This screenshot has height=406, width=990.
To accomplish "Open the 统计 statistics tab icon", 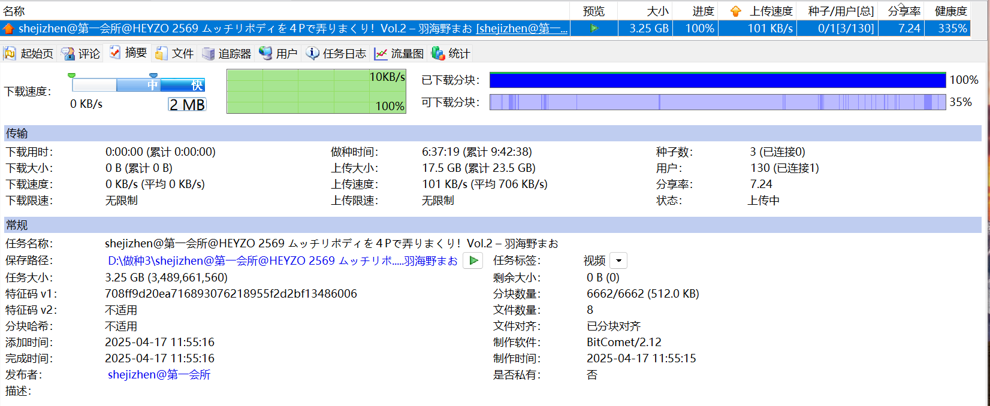I will click(x=438, y=53).
